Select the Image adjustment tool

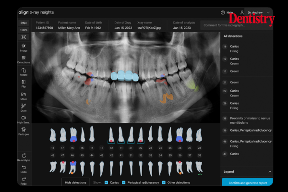click(24, 47)
